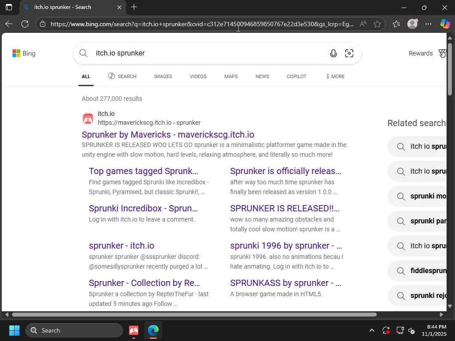Open a new tab with plus button
Viewport: 455px width, 341px height.
click(134, 7)
